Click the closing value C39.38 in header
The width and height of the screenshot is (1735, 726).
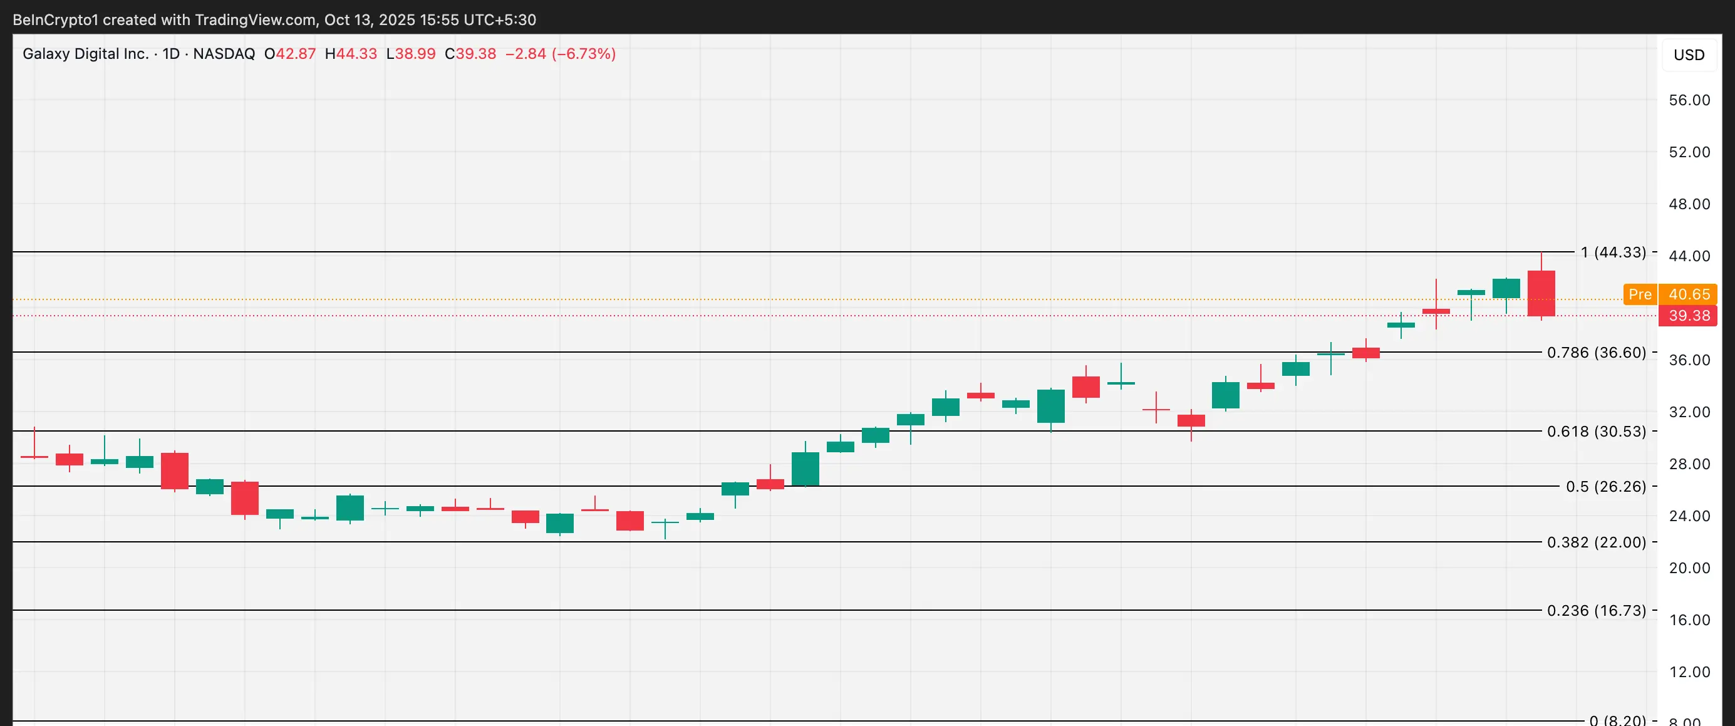tap(470, 54)
